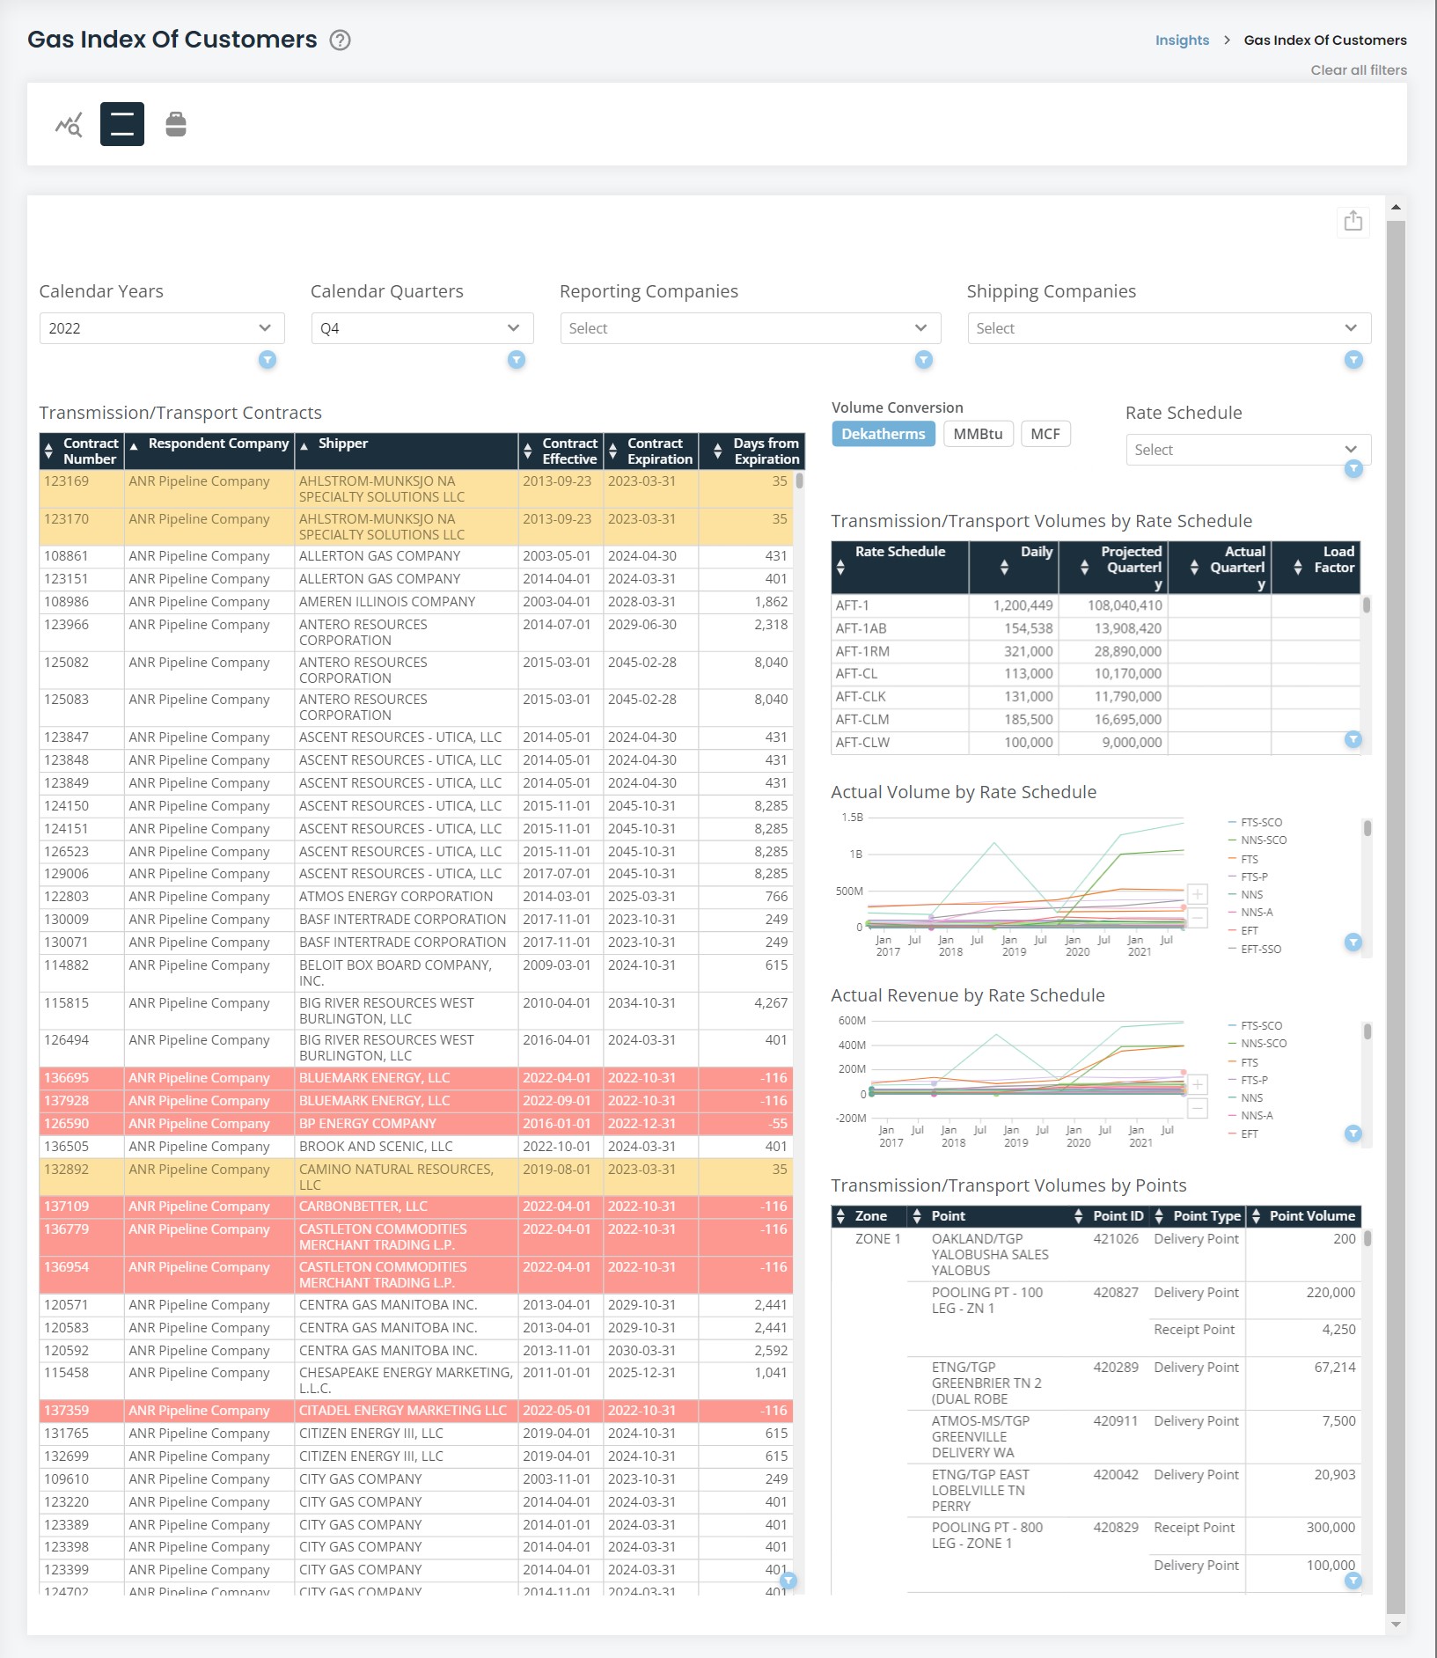Click dashboard page scroll up arrow
Image resolution: width=1437 pixels, height=1658 pixels.
tap(1396, 208)
